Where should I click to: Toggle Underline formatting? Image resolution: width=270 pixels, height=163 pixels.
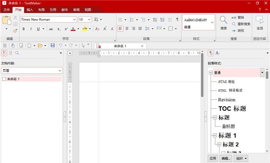tap(38, 29)
